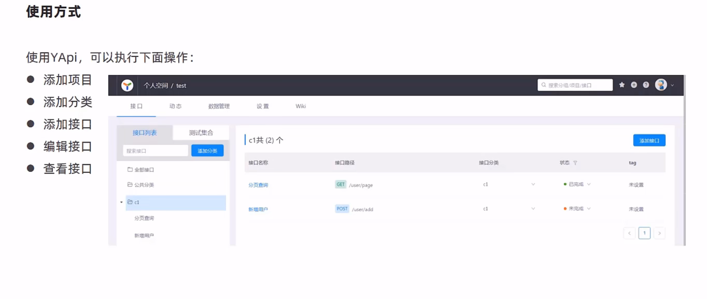Viewport: 707px width, 299px height.
Task: Switch to the 数据管理 tab
Action: [x=219, y=106]
